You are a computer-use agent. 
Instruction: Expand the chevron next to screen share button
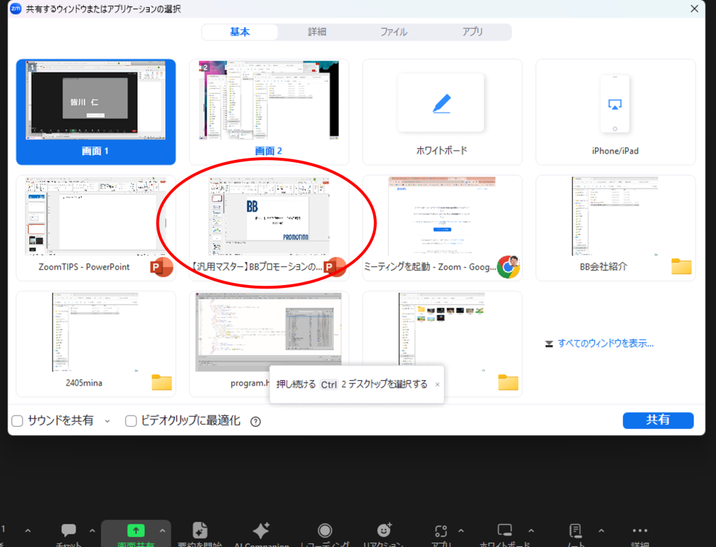[x=162, y=530]
